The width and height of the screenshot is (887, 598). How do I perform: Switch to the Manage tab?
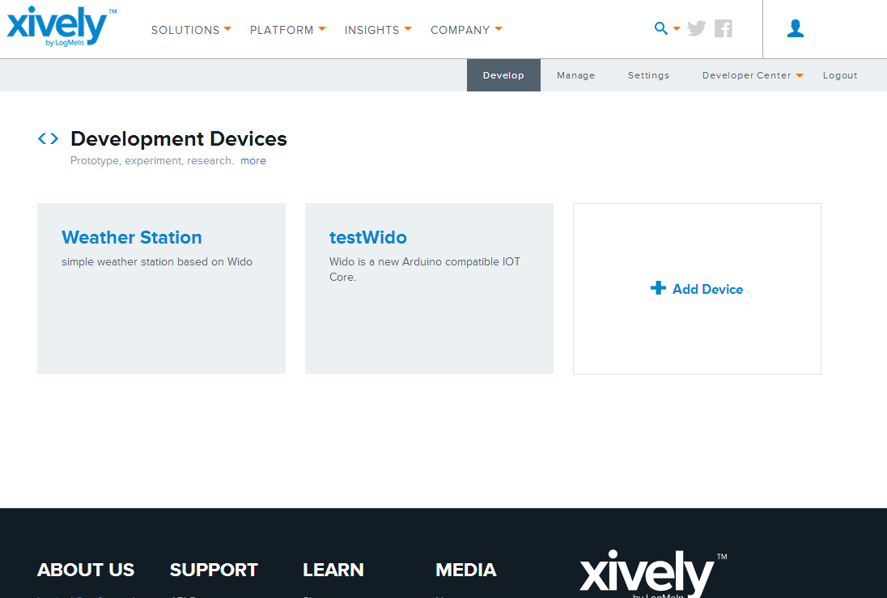[x=576, y=75]
